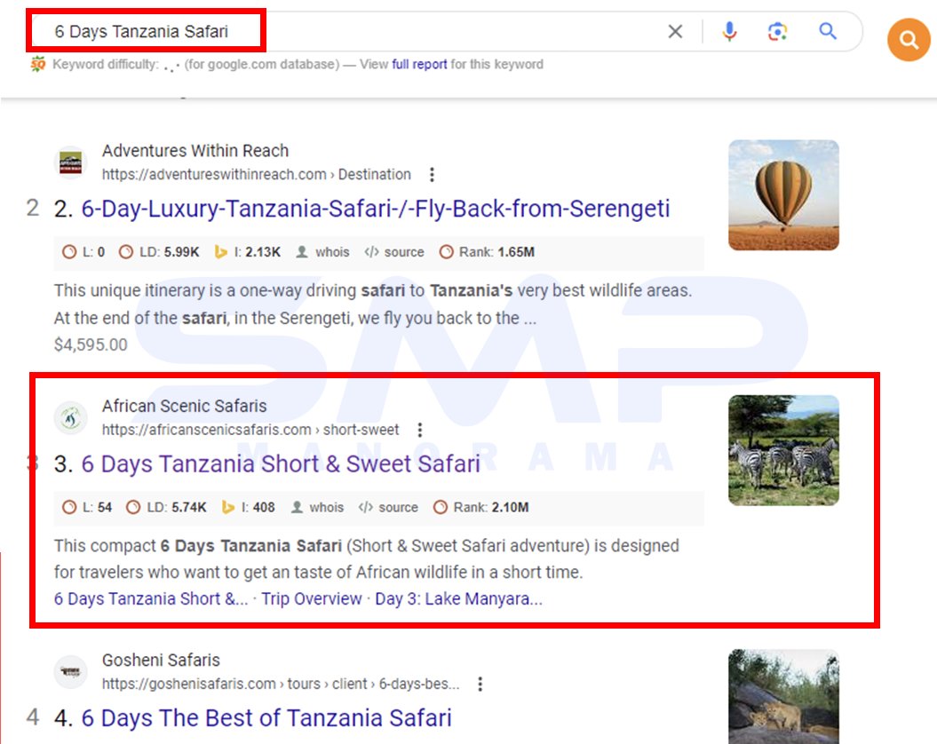Open the zebras thumbnail image
Image resolution: width=937 pixels, height=744 pixels.
click(x=783, y=450)
